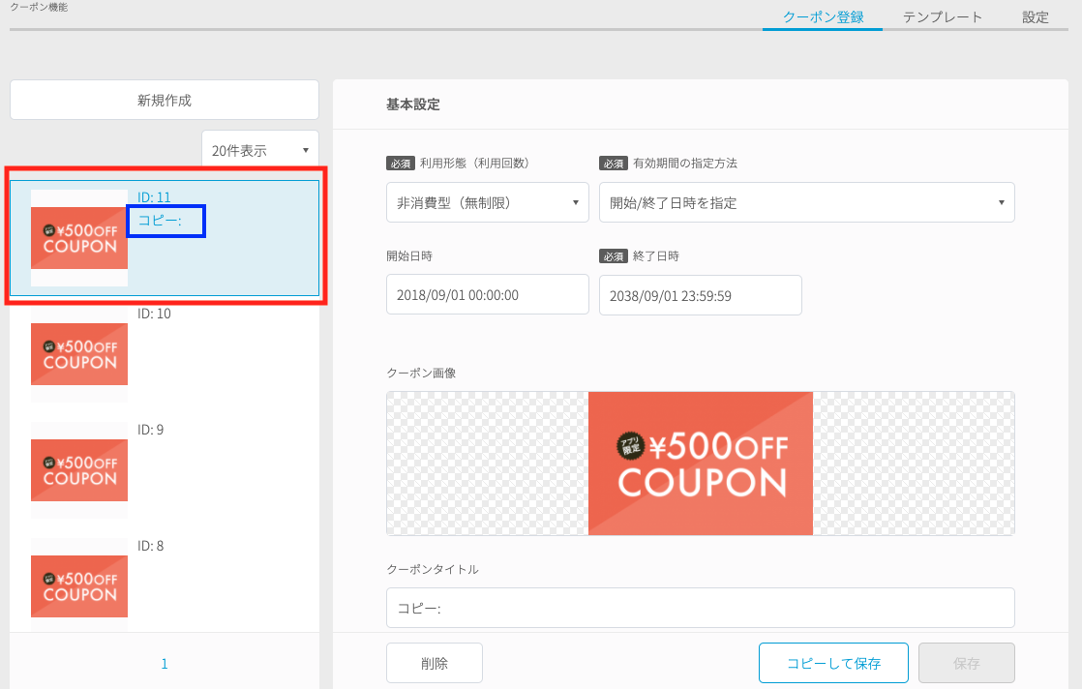Click the 新規作成 button

coord(165,100)
